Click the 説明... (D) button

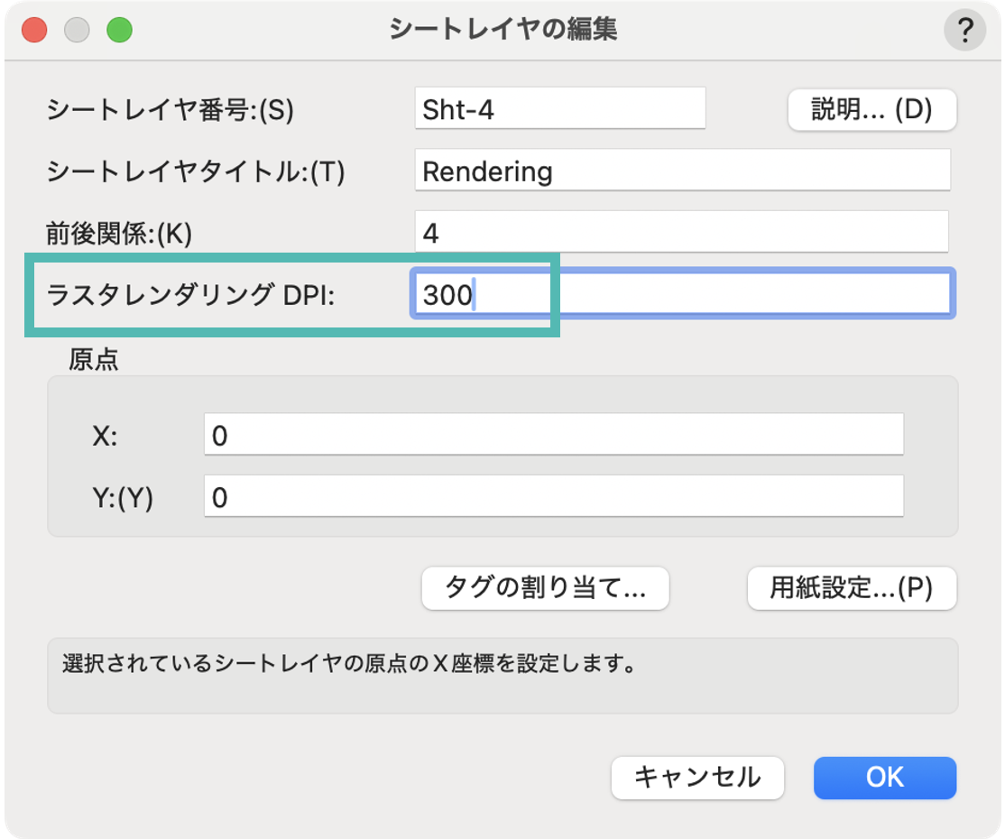(x=871, y=109)
